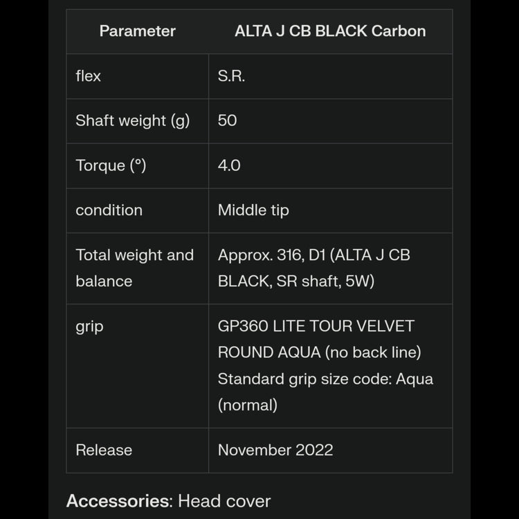Viewport: 519px width, 519px height.
Task: Select the Middle tip value
Action: coord(253,210)
